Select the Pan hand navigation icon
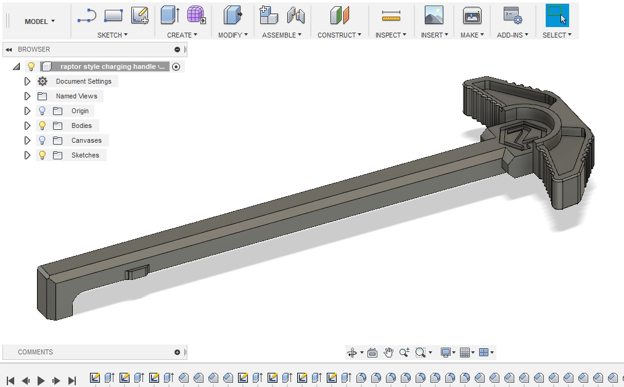The height and width of the screenshot is (387, 624). (x=388, y=353)
